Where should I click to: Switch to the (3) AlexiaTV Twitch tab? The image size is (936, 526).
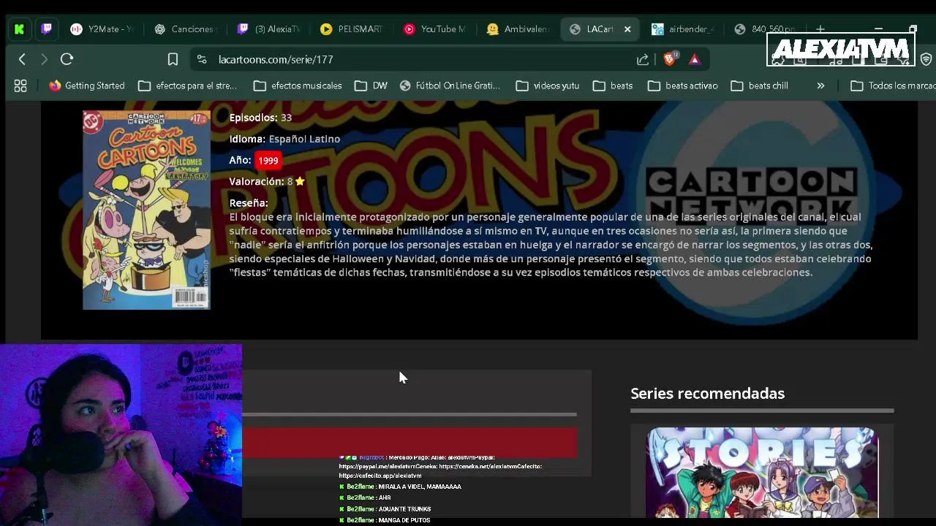click(x=269, y=29)
